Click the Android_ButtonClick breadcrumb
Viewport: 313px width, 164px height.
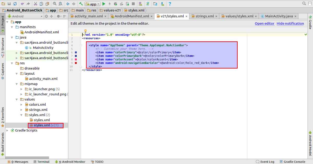tap(22, 10)
